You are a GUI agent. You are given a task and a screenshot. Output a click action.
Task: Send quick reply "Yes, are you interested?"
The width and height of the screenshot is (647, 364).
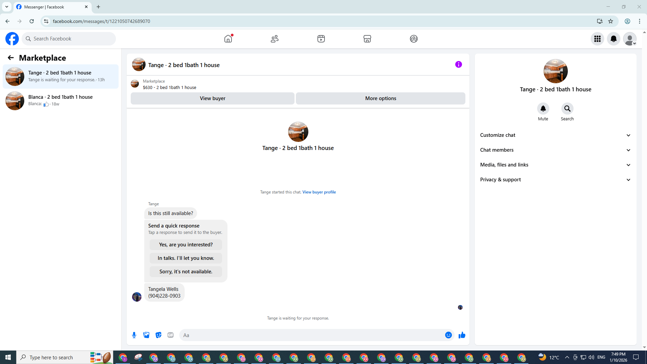pos(186,245)
